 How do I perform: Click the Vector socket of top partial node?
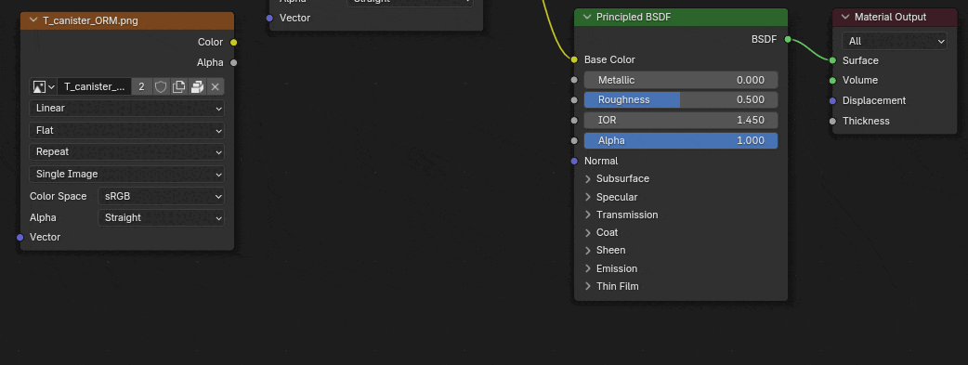coord(269,18)
